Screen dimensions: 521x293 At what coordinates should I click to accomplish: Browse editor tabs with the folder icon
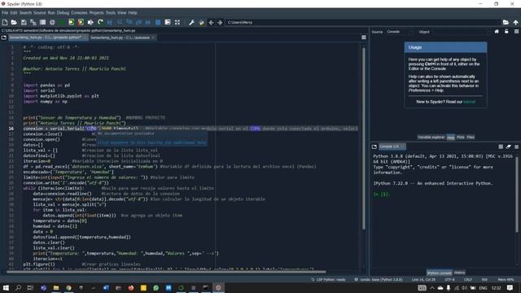point(4,37)
